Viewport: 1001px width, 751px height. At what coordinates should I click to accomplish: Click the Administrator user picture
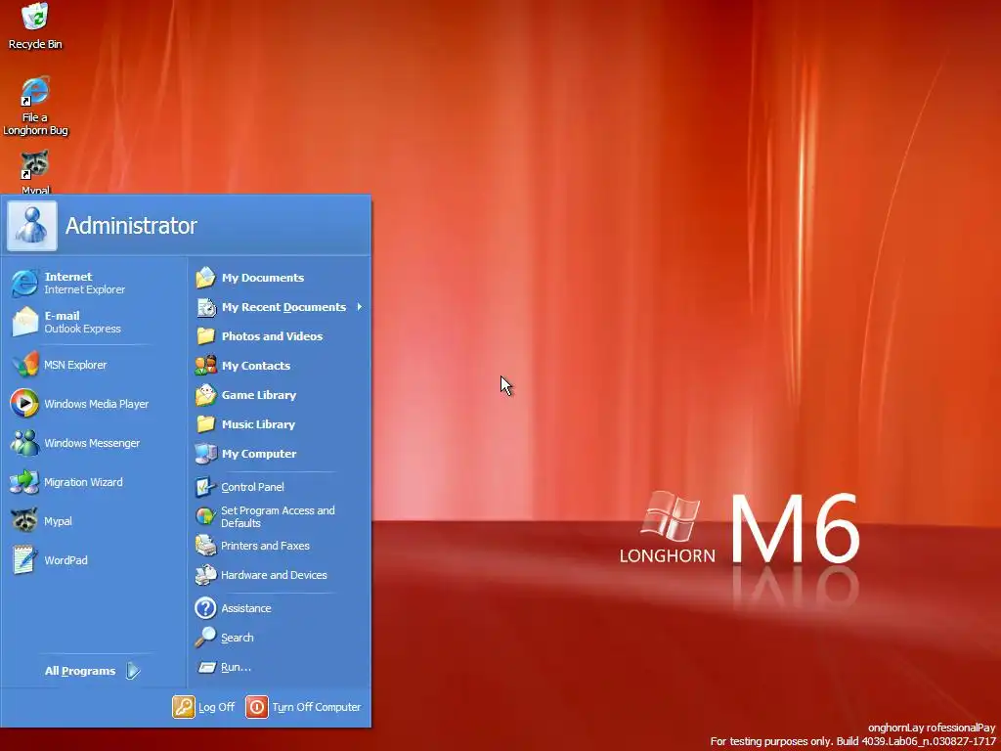click(x=32, y=226)
